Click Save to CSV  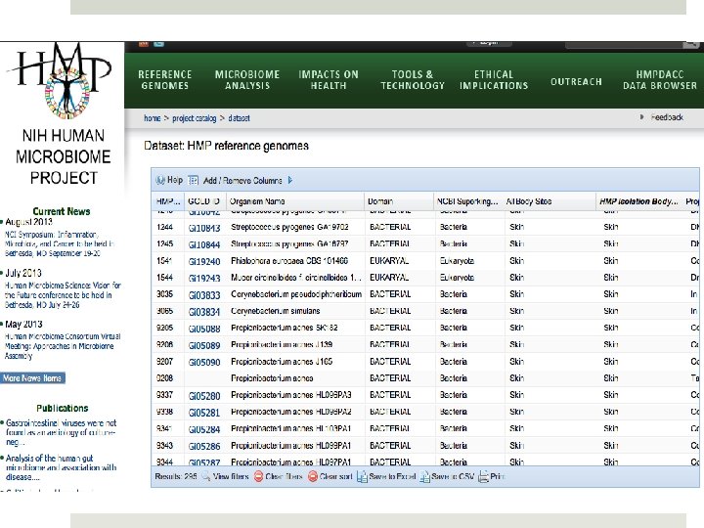(x=447, y=476)
